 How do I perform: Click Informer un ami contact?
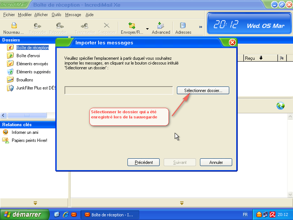coord(25,132)
